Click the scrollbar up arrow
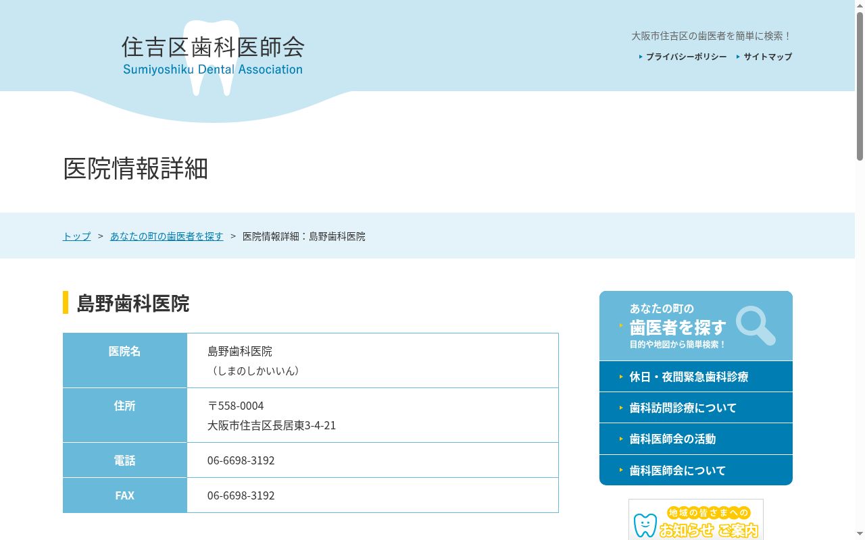The image size is (865, 540). [x=860, y=5]
